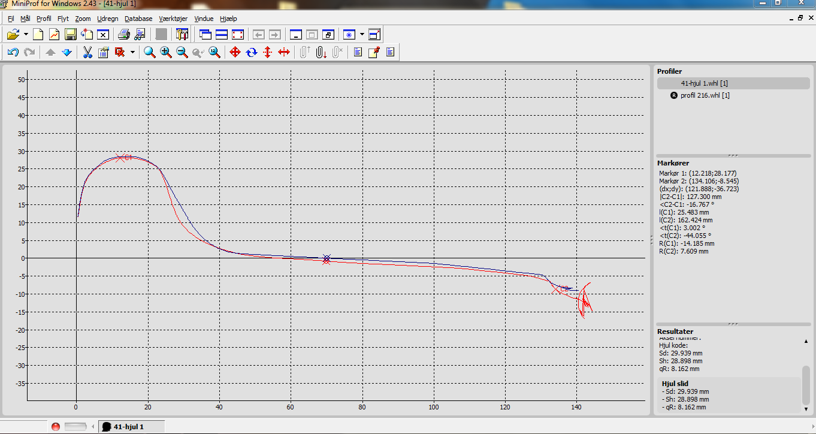Open the Værktøjer menu
Screen dimensions: 816x434
coord(173,19)
